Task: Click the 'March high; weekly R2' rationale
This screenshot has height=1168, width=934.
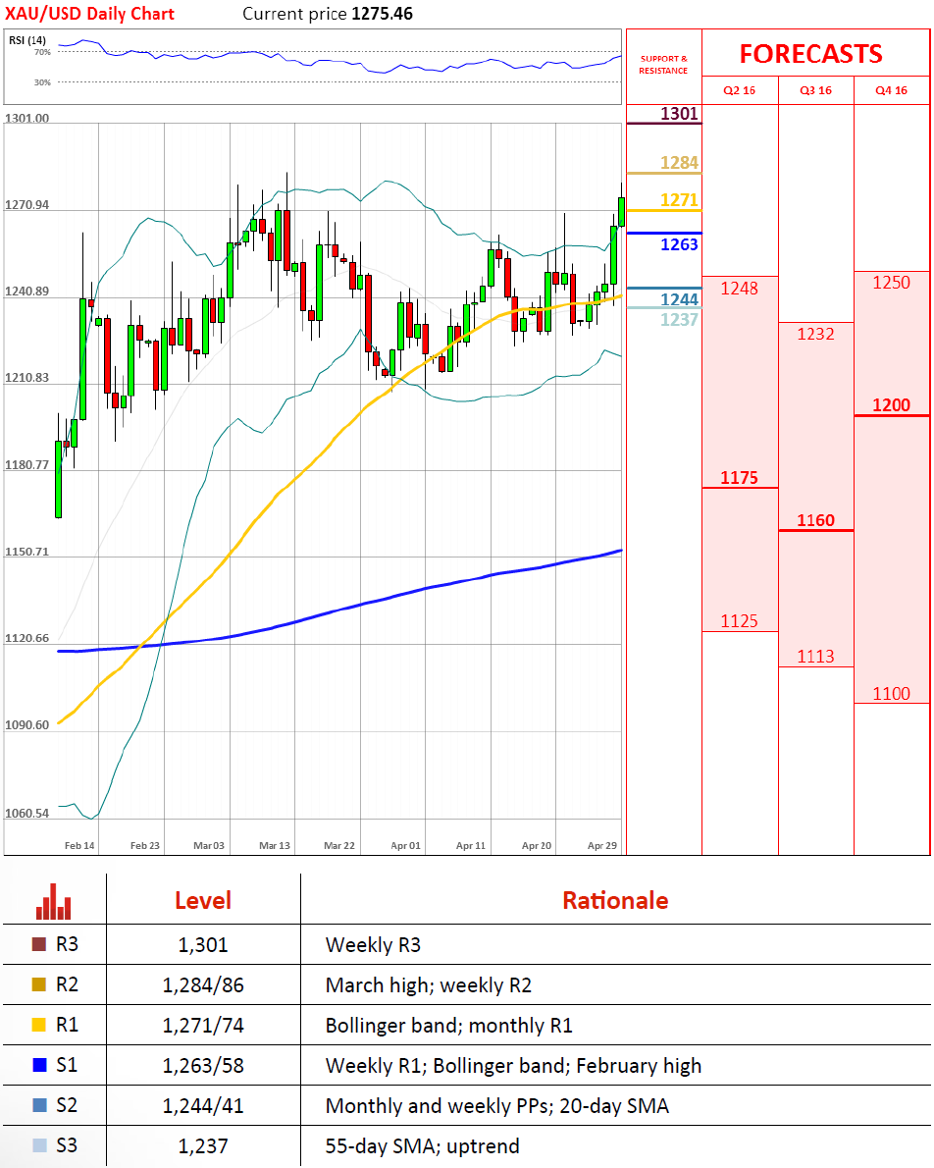Action: (x=429, y=985)
